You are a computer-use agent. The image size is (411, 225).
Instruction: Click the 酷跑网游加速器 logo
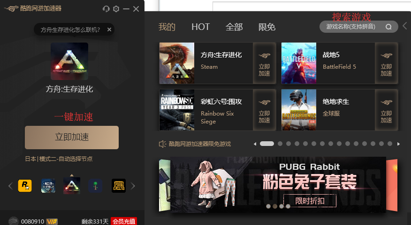click(33, 8)
